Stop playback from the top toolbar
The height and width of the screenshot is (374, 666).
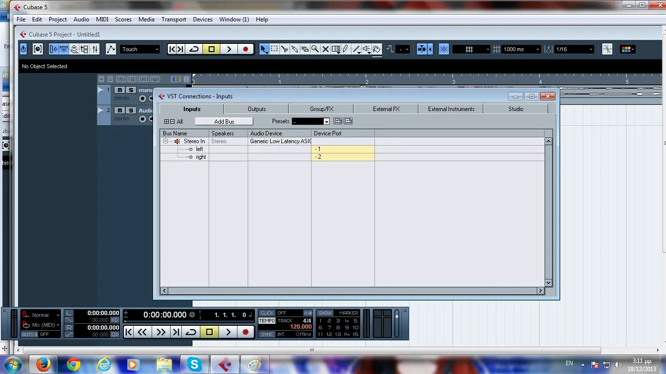(212, 49)
